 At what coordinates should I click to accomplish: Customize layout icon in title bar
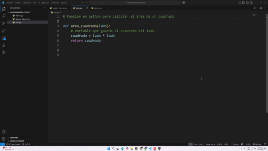point(240,3)
